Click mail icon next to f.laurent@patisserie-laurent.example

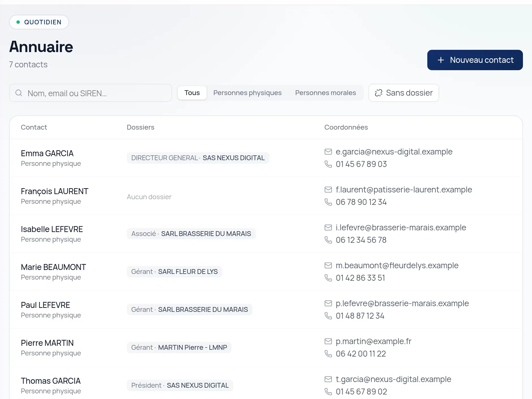[x=328, y=190]
